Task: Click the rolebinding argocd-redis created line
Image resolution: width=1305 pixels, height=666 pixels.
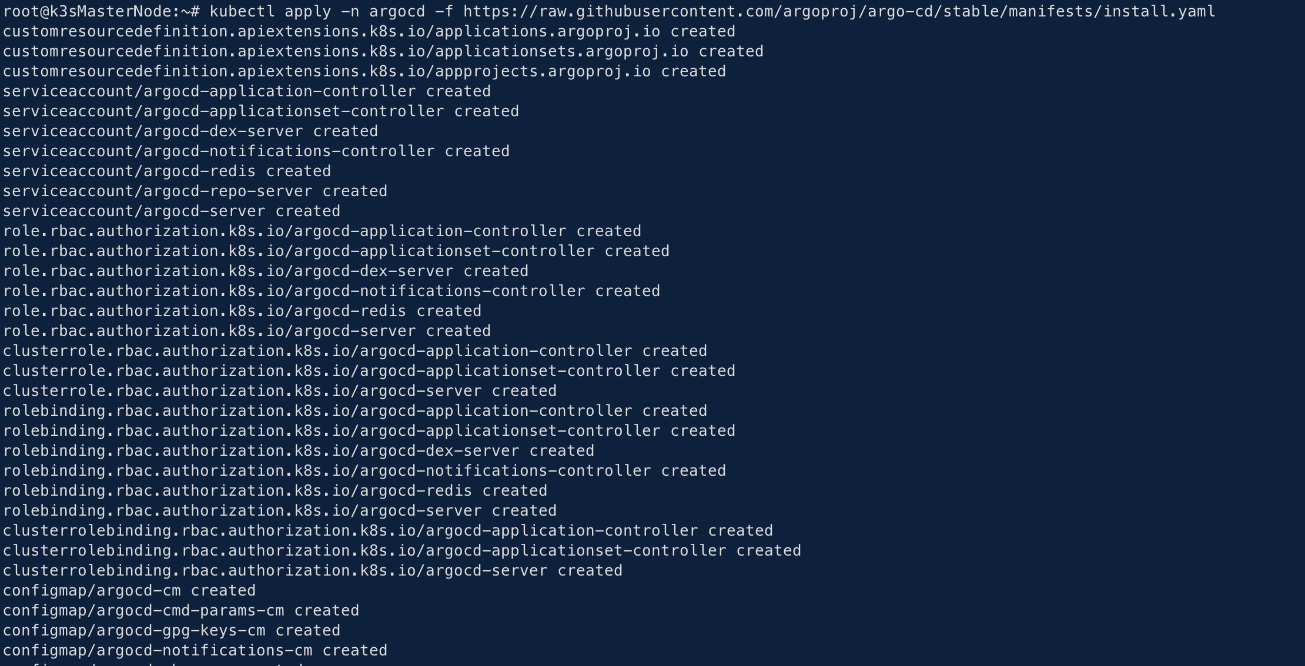Action: (x=275, y=490)
